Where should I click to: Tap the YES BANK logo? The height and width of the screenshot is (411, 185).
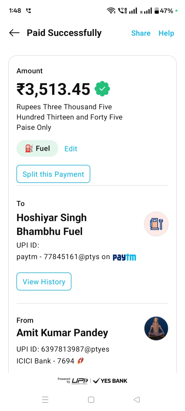click(x=110, y=381)
